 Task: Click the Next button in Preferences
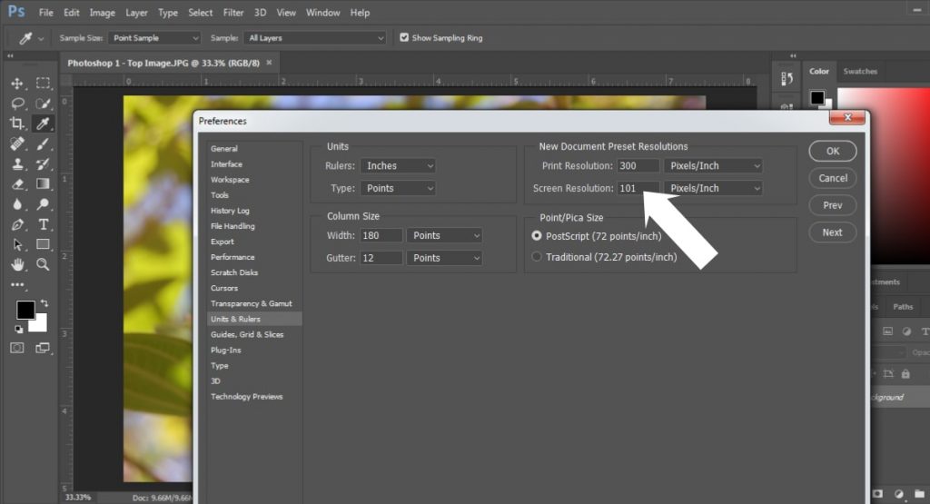pyautogui.click(x=832, y=232)
